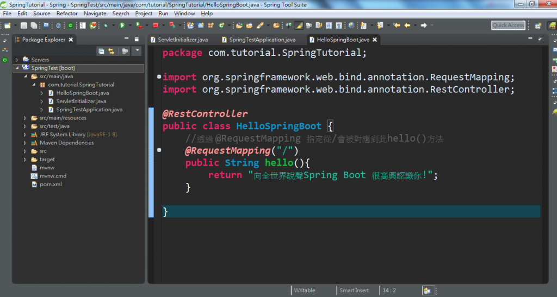Open the Back history dropdown arrow
This screenshot has height=297, width=557.
[415, 26]
